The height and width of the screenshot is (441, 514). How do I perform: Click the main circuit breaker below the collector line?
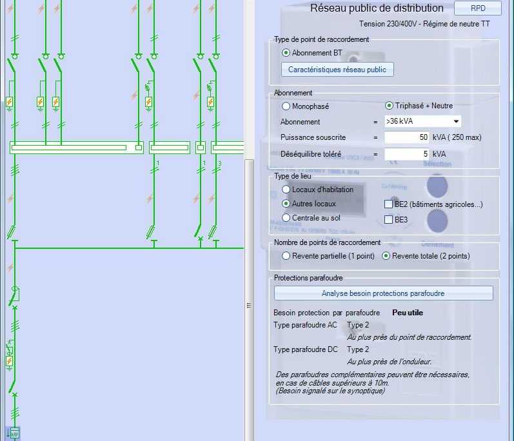coord(14,297)
